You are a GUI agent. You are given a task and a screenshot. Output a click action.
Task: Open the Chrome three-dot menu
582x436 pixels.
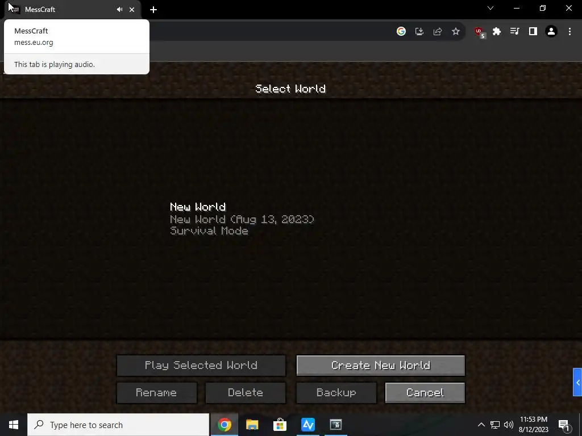(x=569, y=32)
